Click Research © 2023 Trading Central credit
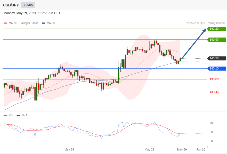 (x=205, y=23)
